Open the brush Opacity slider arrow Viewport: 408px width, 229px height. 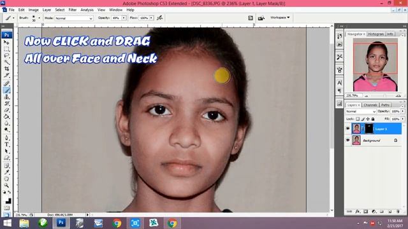(x=124, y=18)
